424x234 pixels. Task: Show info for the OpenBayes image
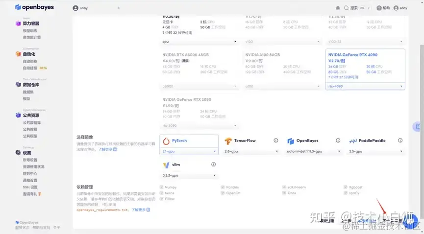click(x=338, y=140)
